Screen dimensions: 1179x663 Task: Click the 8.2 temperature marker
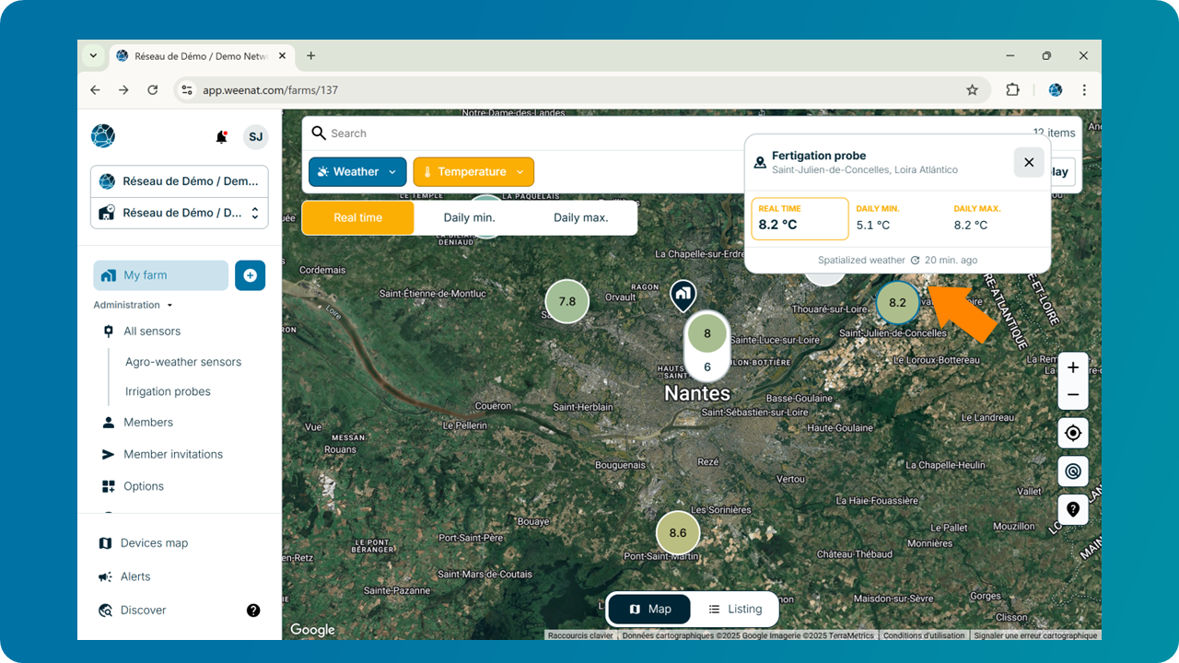click(x=897, y=302)
